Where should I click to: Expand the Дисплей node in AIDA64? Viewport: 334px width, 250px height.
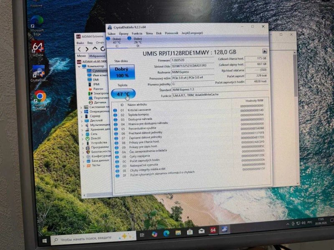(x=82, y=121)
